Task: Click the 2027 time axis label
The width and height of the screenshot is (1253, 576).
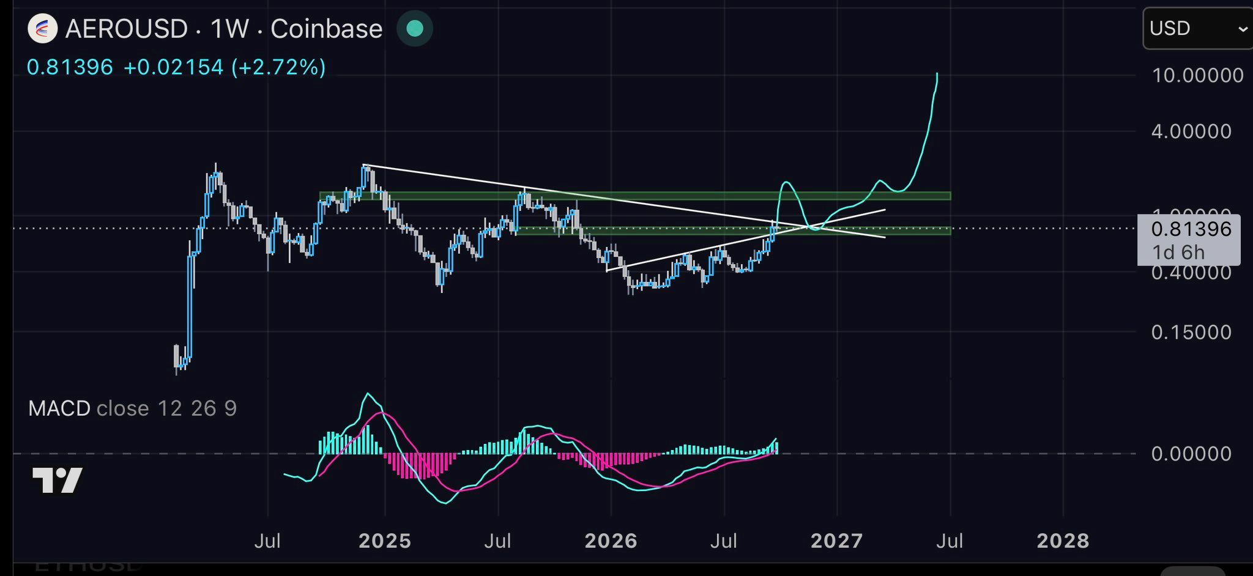Action: pos(837,541)
